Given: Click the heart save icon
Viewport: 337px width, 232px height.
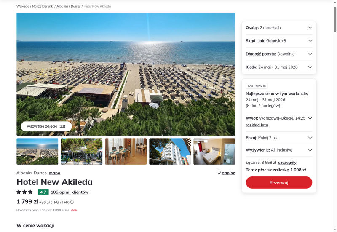Looking at the screenshot, I should [219, 173].
